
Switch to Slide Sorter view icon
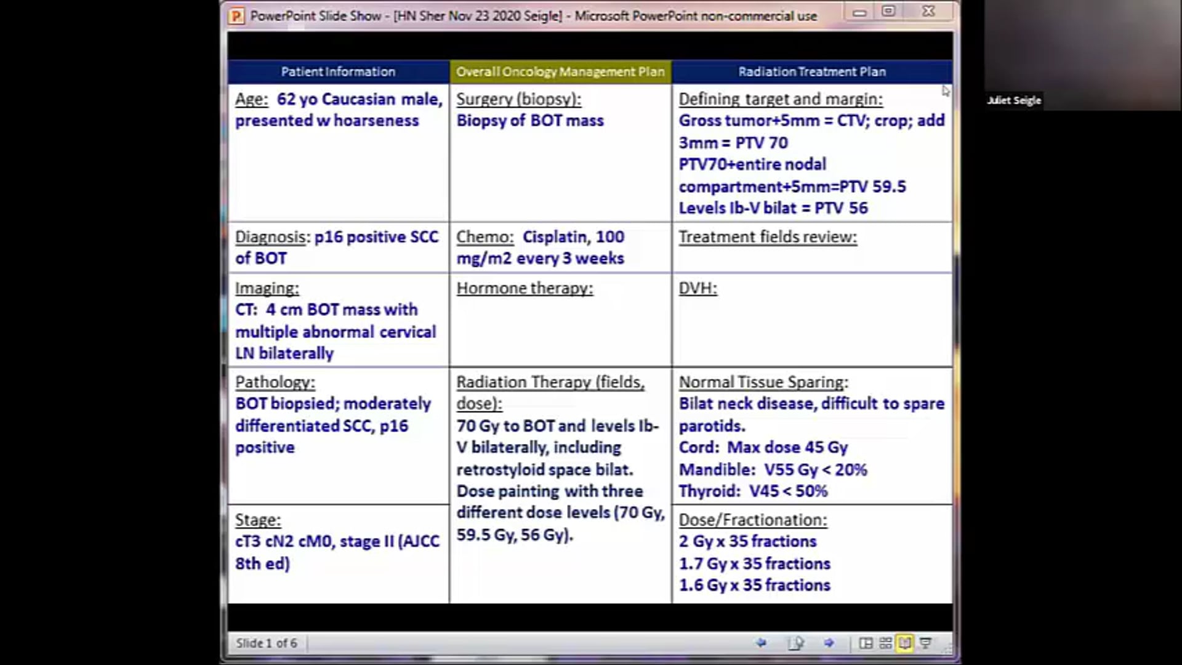[x=885, y=643]
